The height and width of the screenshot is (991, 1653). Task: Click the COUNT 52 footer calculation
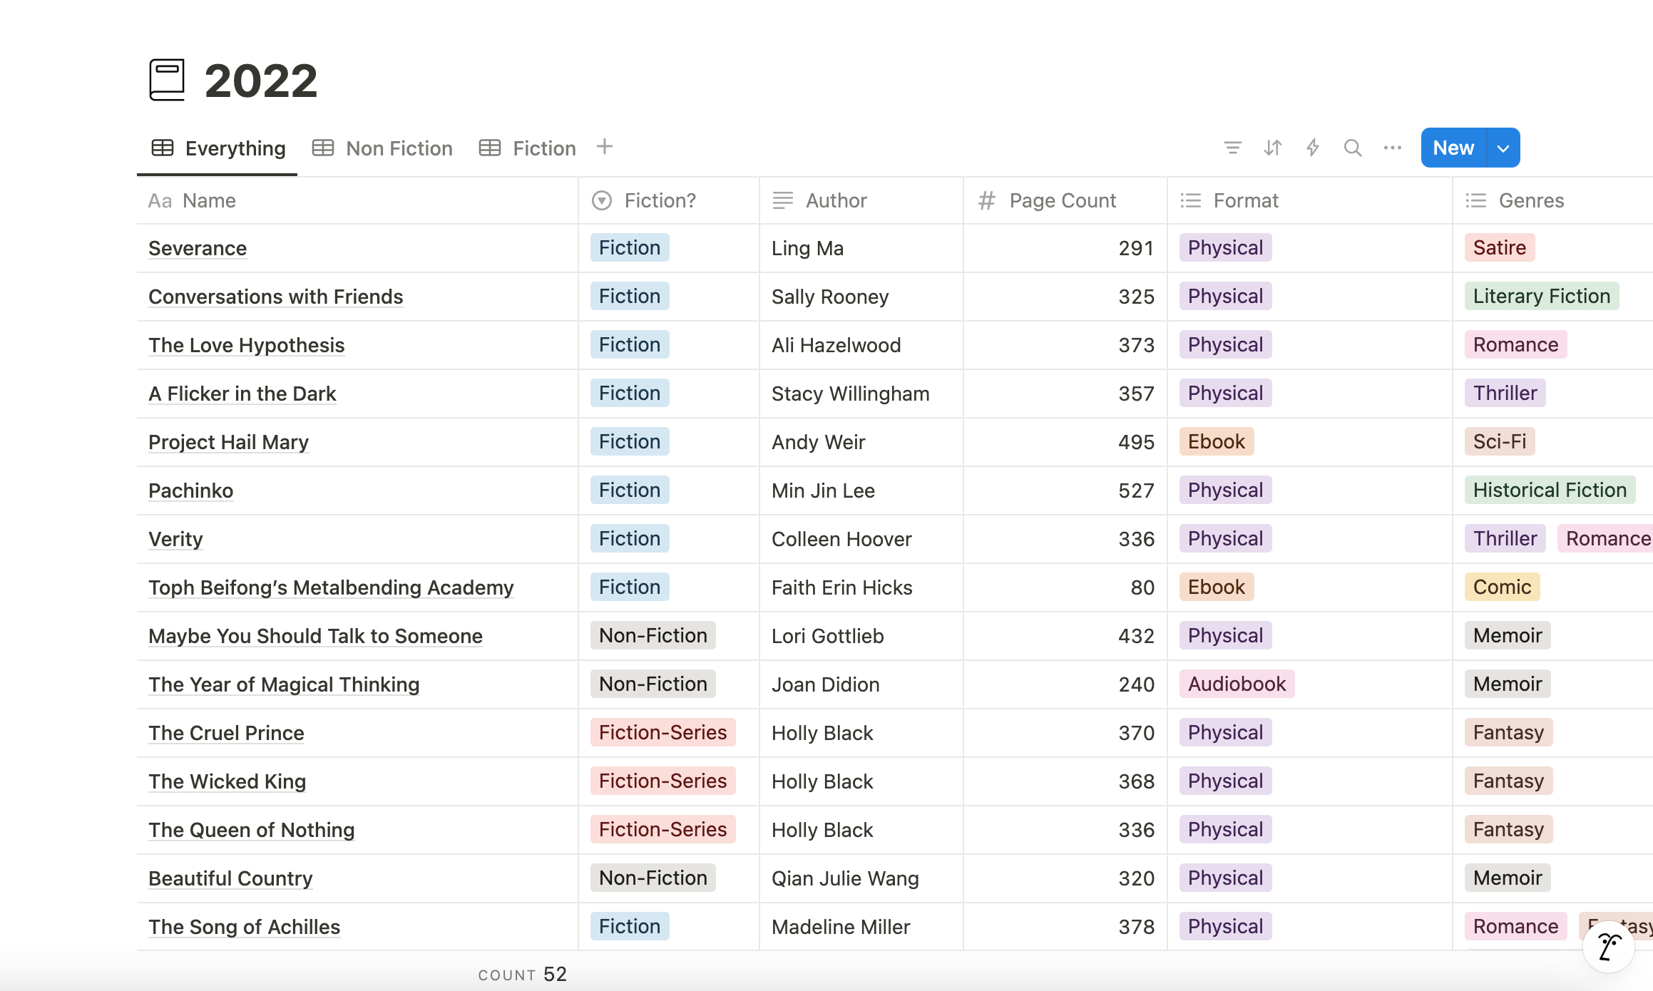click(x=522, y=975)
